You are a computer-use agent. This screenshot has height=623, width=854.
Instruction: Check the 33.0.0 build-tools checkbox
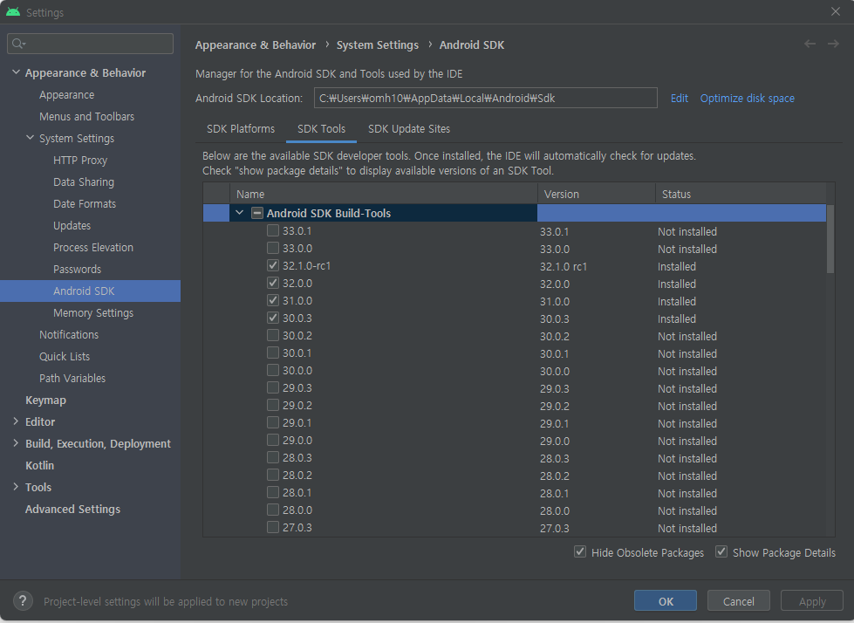(273, 249)
